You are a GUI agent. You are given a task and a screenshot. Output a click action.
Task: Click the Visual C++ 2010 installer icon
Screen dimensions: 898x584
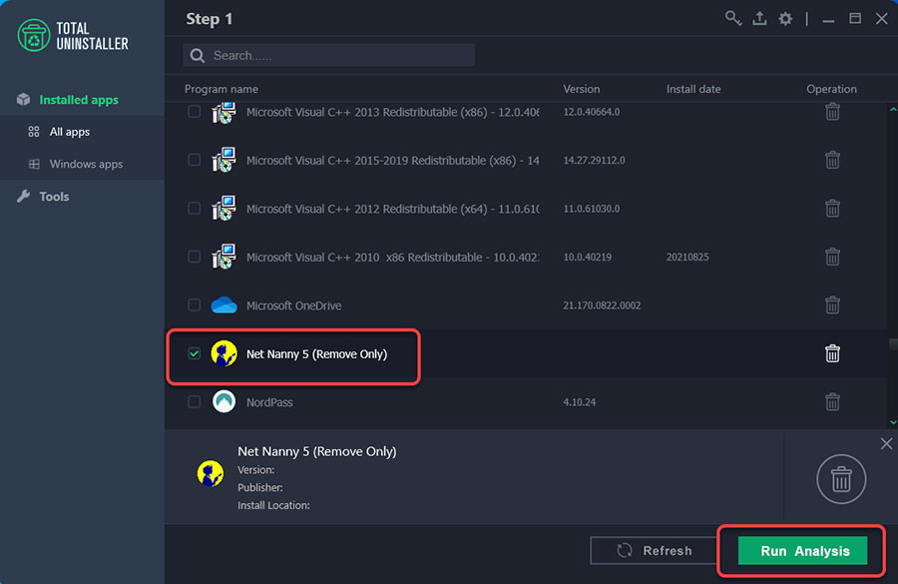click(224, 257)
